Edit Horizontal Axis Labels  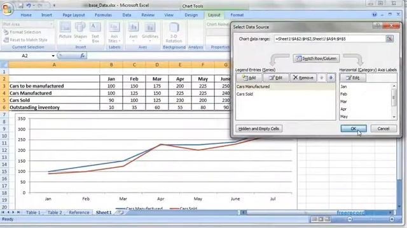click(x=353, y=78)
